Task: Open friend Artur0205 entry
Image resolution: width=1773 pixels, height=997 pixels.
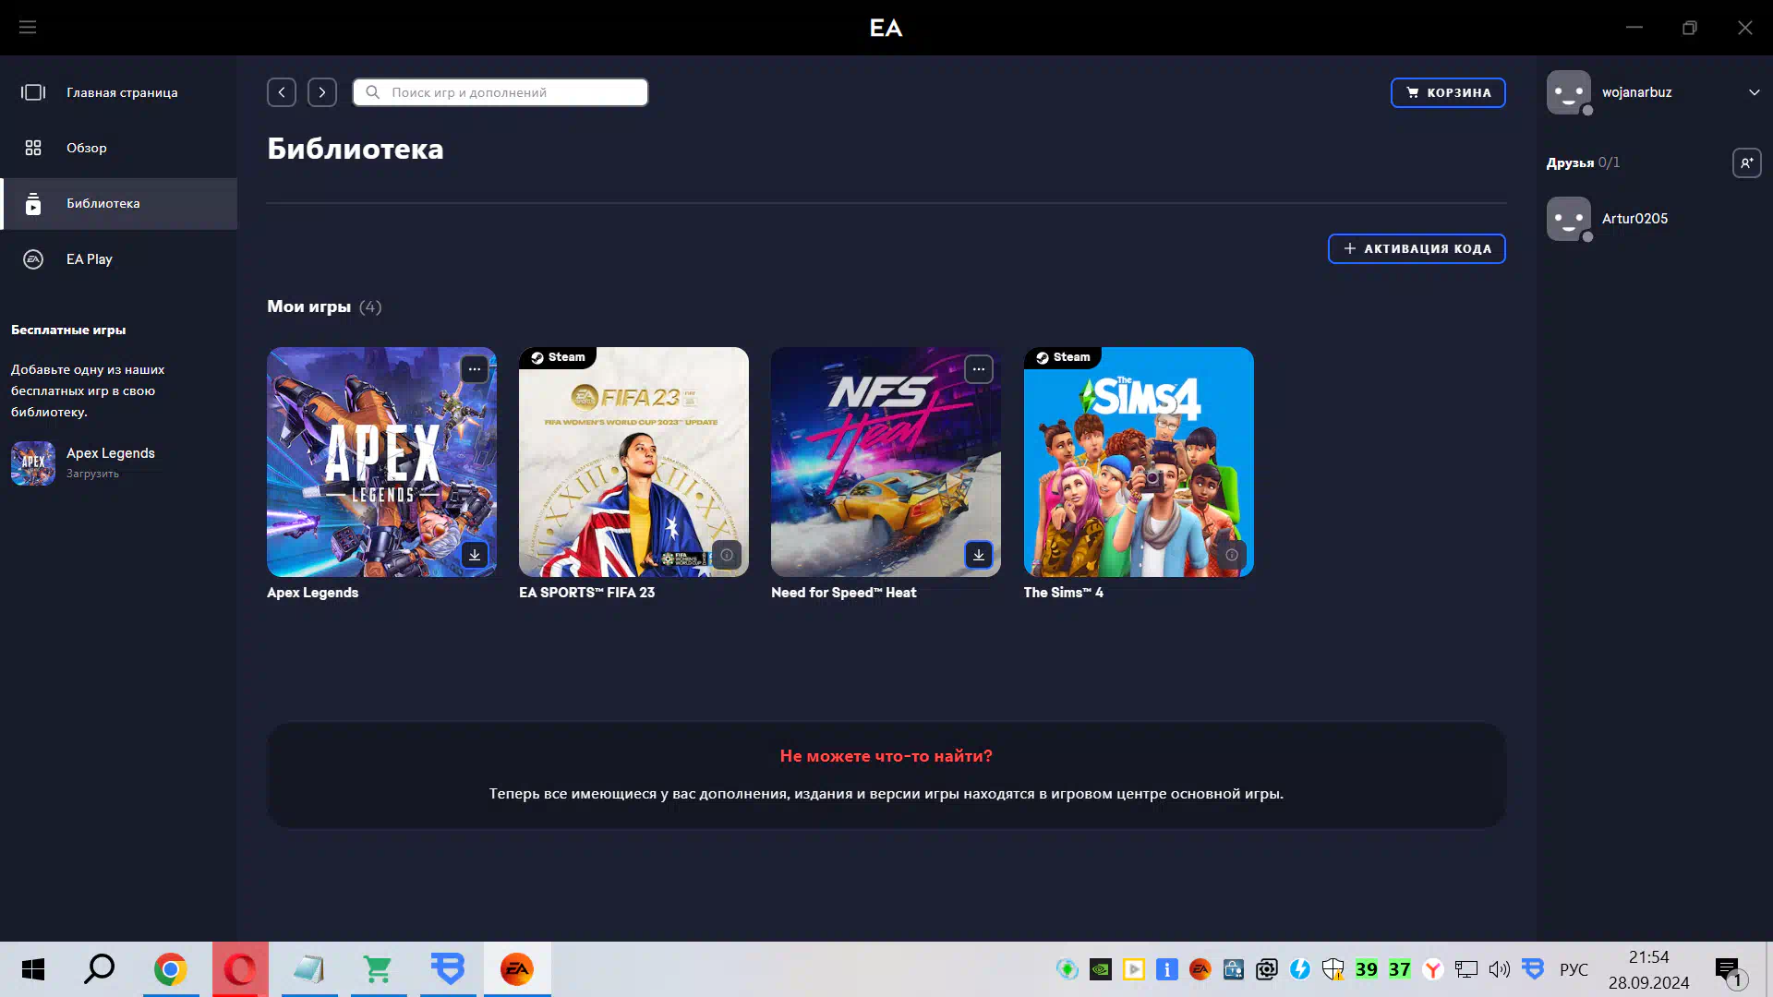Action: (x=1653, y=219)
